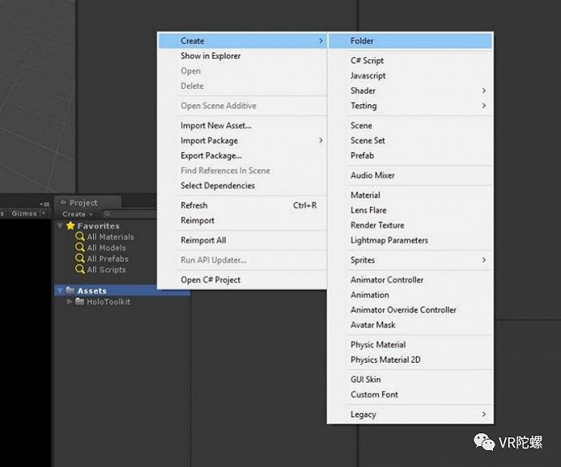Create a new Folder
The height and width of the screenshot is (467, 561).
point(410,41)
